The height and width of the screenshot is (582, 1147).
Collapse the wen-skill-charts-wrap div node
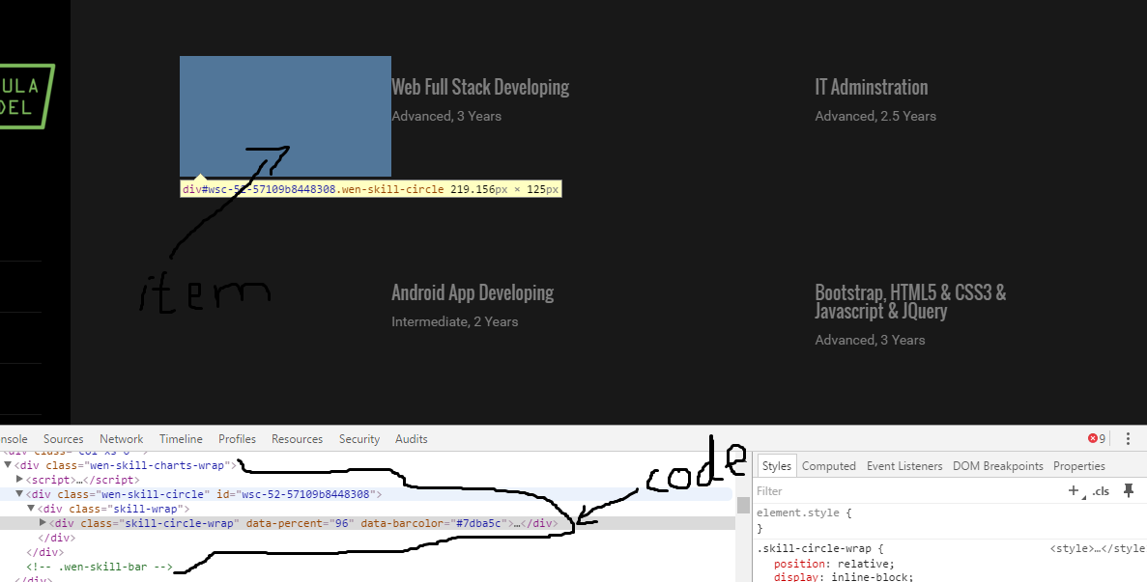pyautogui.click(x=8, y=465)
